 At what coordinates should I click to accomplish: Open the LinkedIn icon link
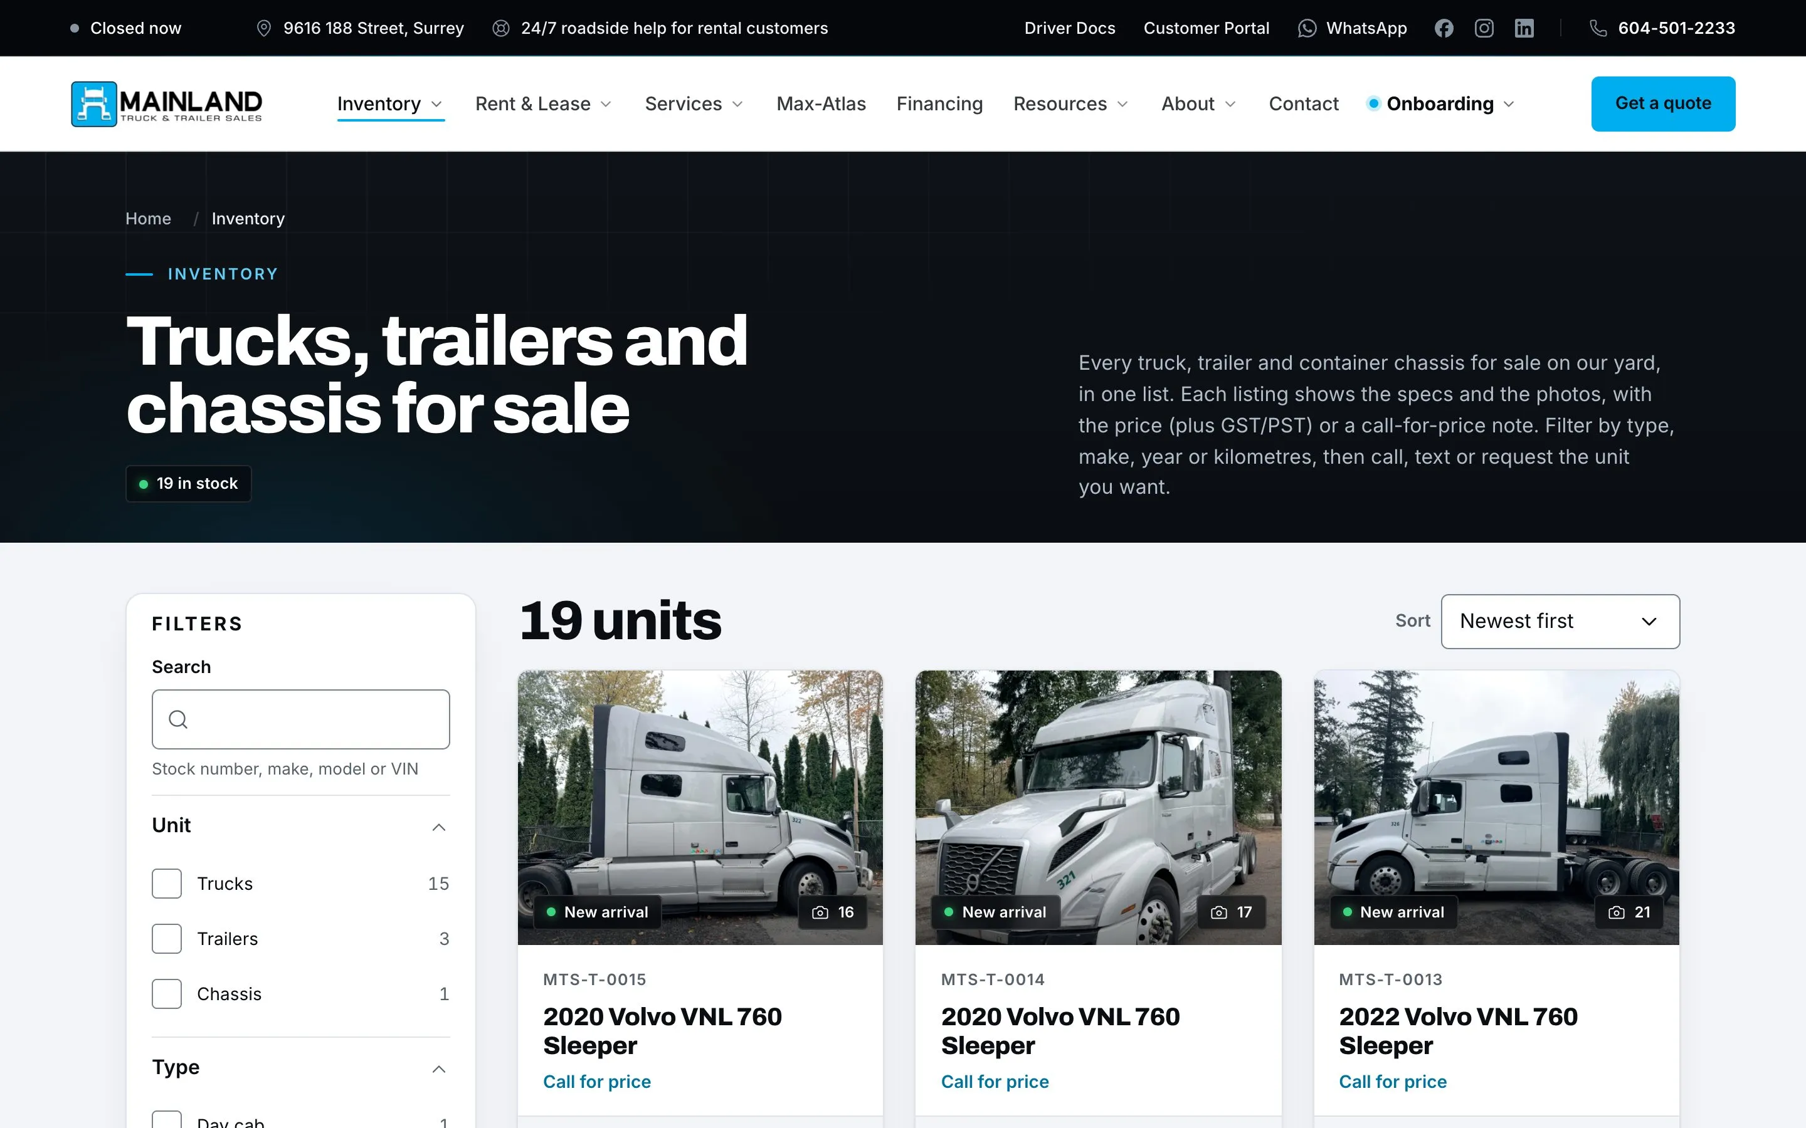pyautogui.click(x=1524, y=28)
